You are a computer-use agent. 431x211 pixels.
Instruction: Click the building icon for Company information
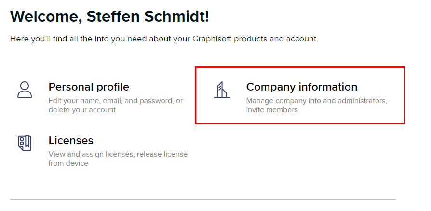222,90
